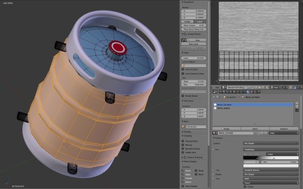Open the View menu in UV editor header
Screen dimensions: 303x189
pos(276,87)
